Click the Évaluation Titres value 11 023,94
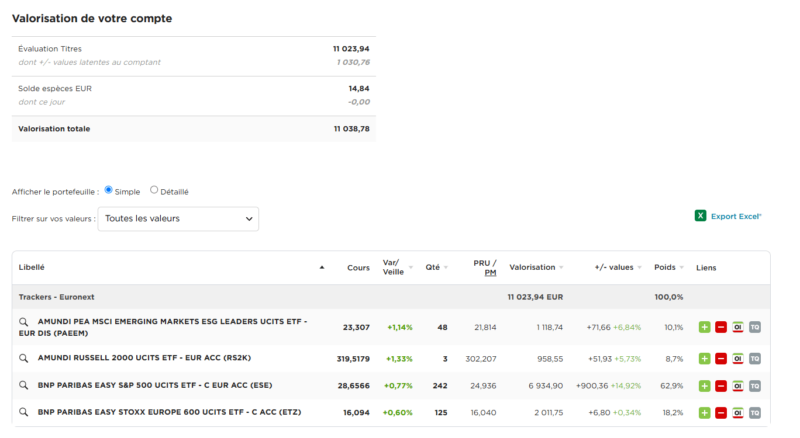 351,49
